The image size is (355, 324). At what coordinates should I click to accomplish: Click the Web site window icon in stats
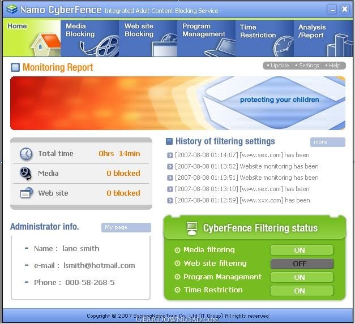tap(26, 193)
